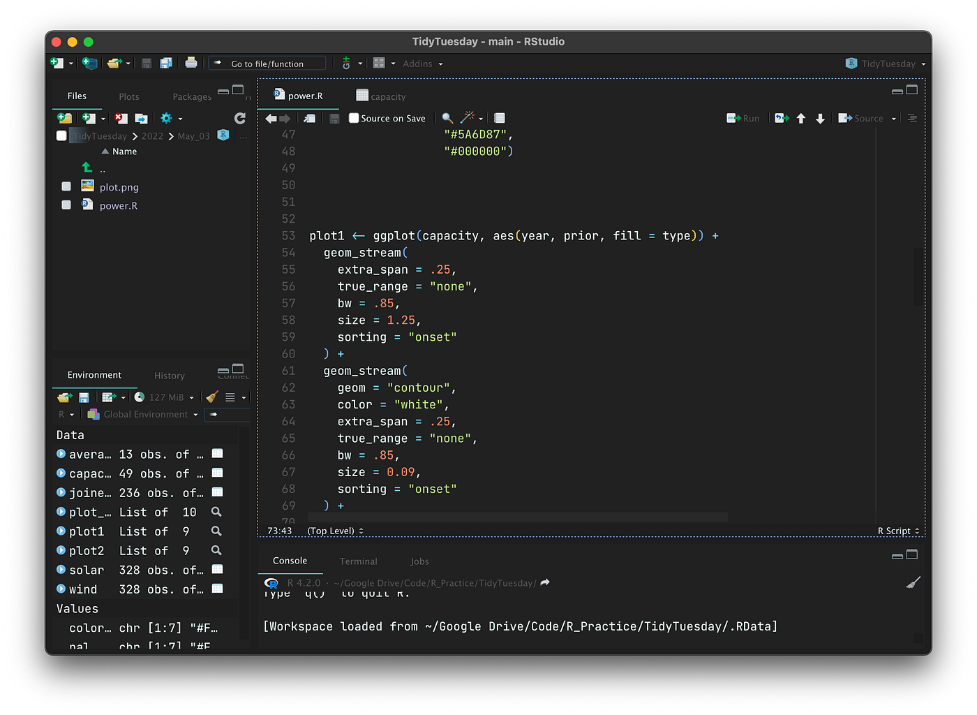Inspect plot1 with its magnifier icon

tap(216, 531)
